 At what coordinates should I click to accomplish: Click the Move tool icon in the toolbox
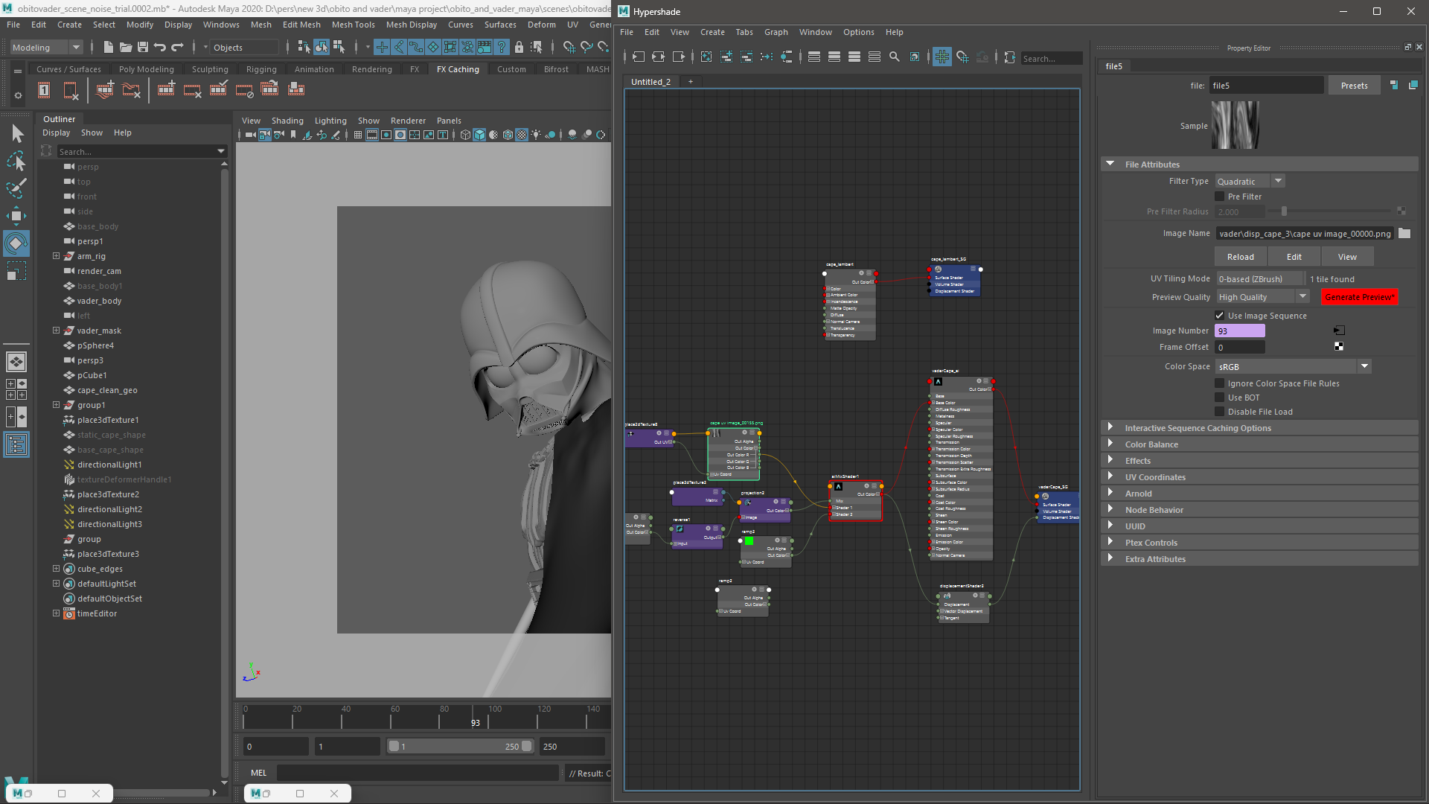coord(16,216)
